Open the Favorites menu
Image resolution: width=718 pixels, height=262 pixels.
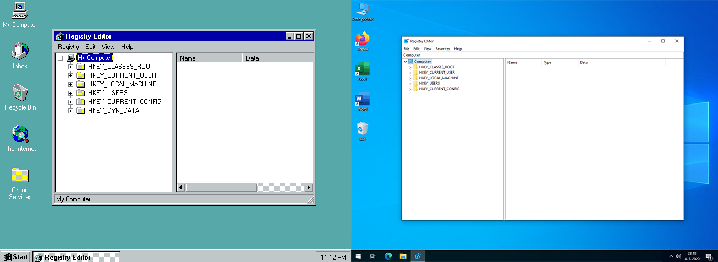pos(442,49)
